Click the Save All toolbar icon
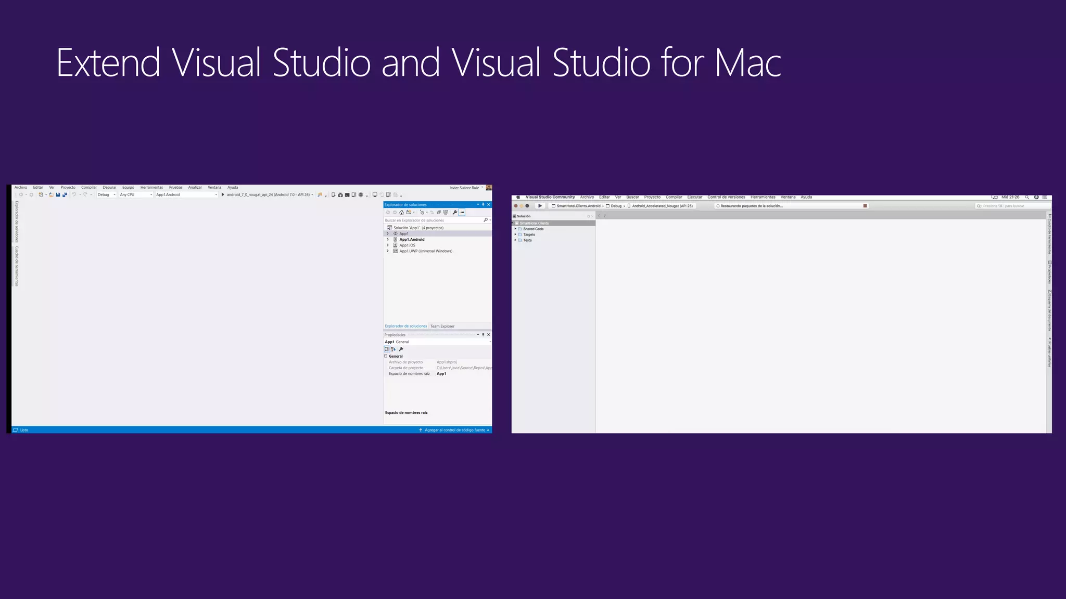The height and width of the screenshot is (599, 1066). coord(65,195)
